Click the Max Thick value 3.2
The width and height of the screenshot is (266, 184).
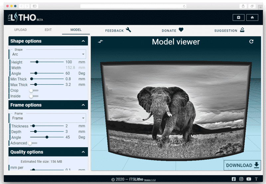coord(68,85)
